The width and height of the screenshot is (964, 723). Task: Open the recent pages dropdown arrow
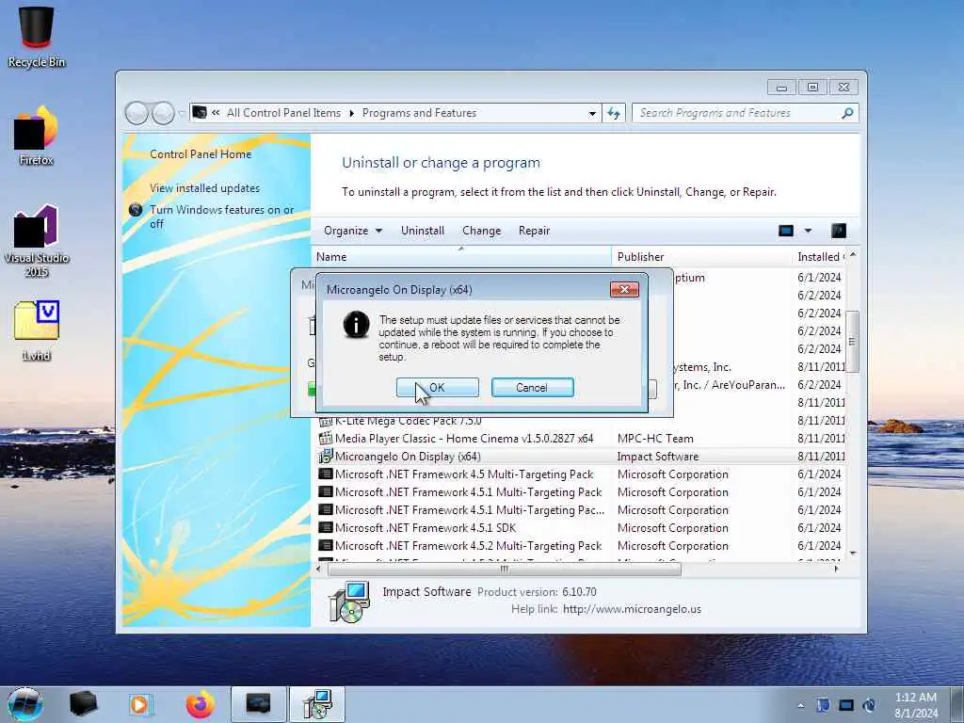[x=182, y=113]
